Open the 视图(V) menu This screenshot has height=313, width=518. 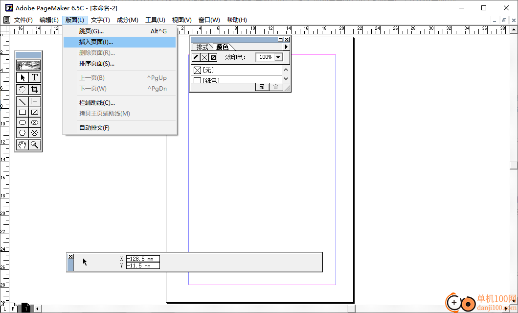[x=181, y=20]
